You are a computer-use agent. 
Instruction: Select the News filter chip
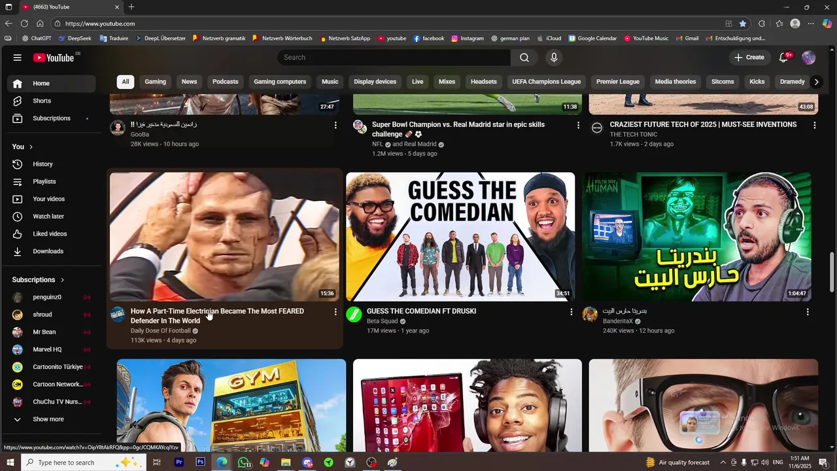(189, 82)
